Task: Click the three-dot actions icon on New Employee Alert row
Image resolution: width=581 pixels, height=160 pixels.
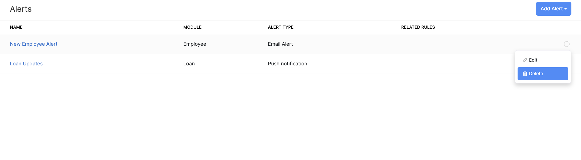Action: 567,44
